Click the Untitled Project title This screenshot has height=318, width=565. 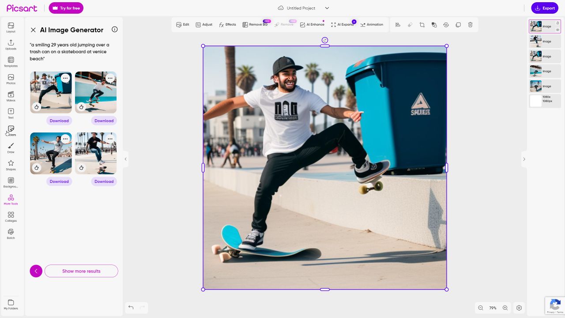pos(301,8)
